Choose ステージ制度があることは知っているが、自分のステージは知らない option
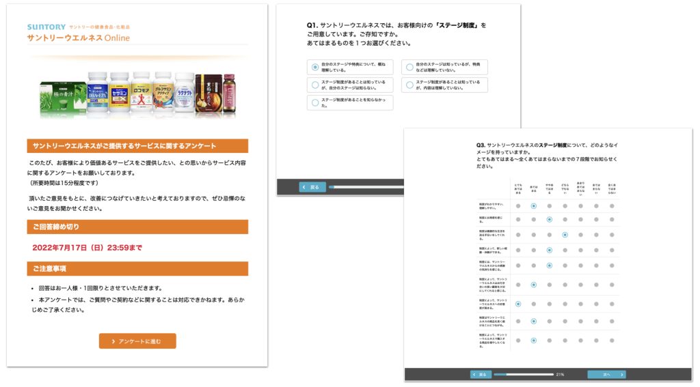Image resolution: width=700 pixels, height=387 pixels. 314,85
